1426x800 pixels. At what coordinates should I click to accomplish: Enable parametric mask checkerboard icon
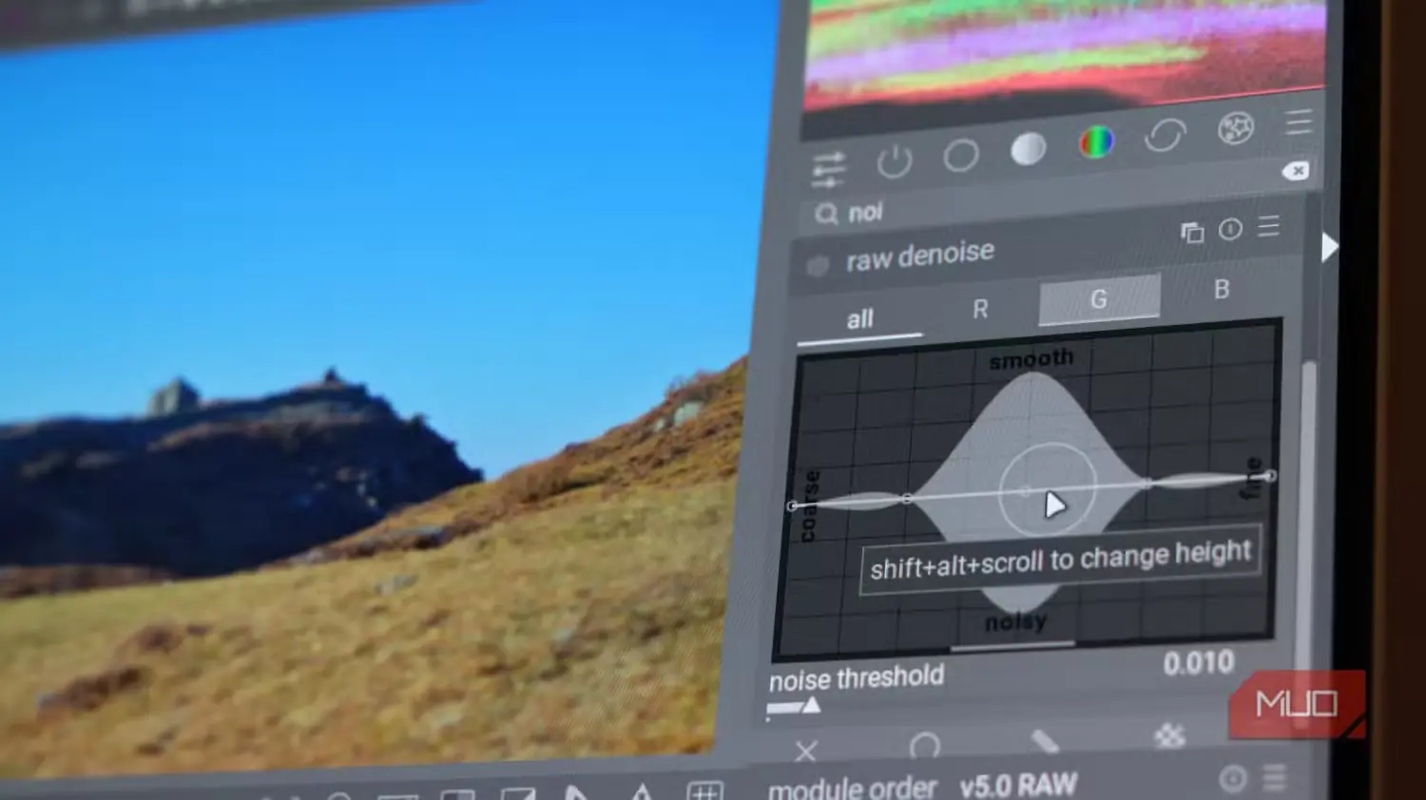(x=1169, y=735)
